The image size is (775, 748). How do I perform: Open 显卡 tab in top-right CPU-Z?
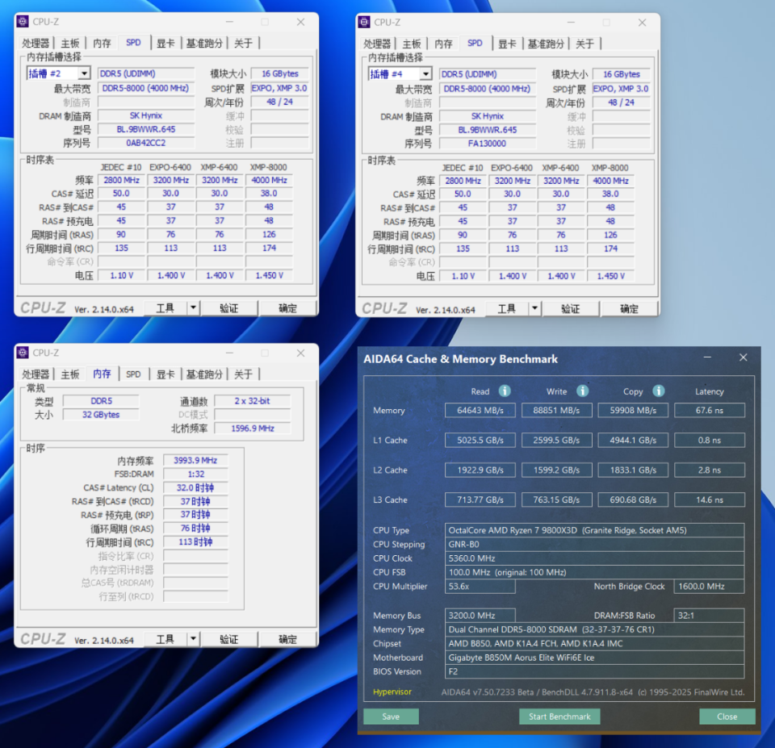click(507, 44)
